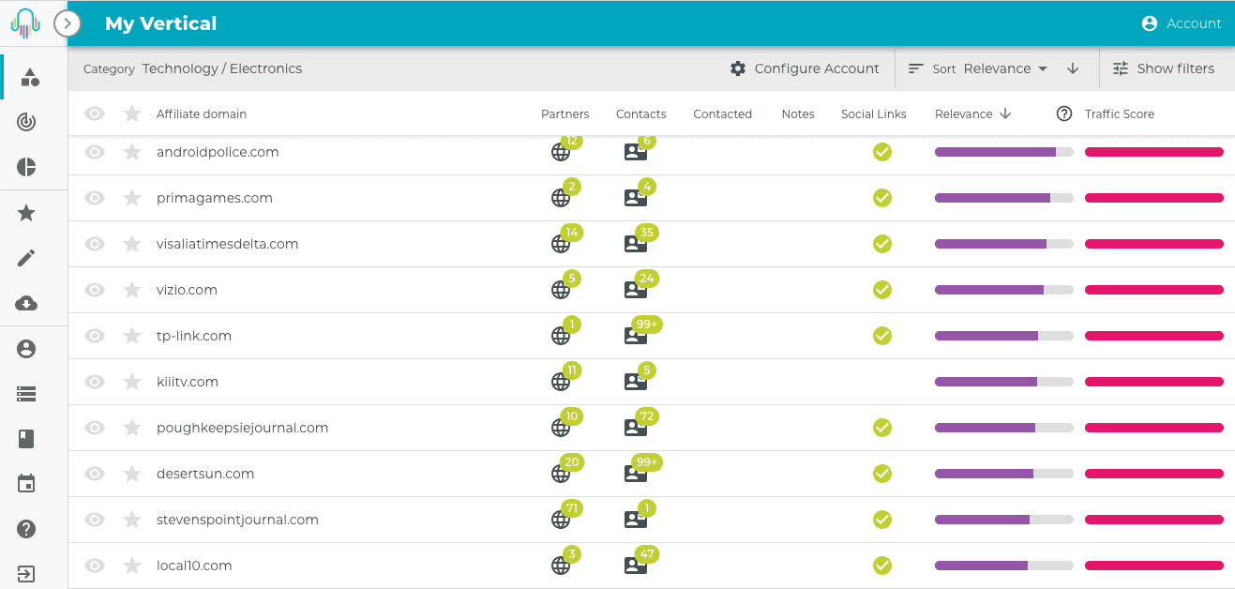1235x589 pixels.
Task: Toggle the eye icon in header row
Action: [x=95, y=113]
